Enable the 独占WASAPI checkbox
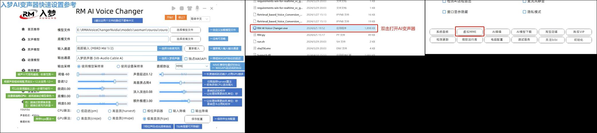 coord(186,59)
